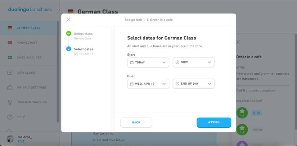Select the Select dates step
The image size is (297, 146).
click(x=83, y=49)
